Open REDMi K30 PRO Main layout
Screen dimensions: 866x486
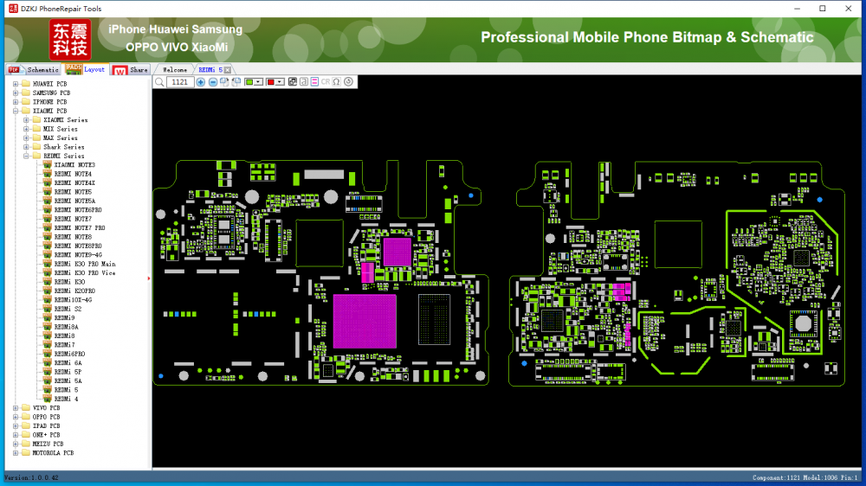click(x=85, y=264)
